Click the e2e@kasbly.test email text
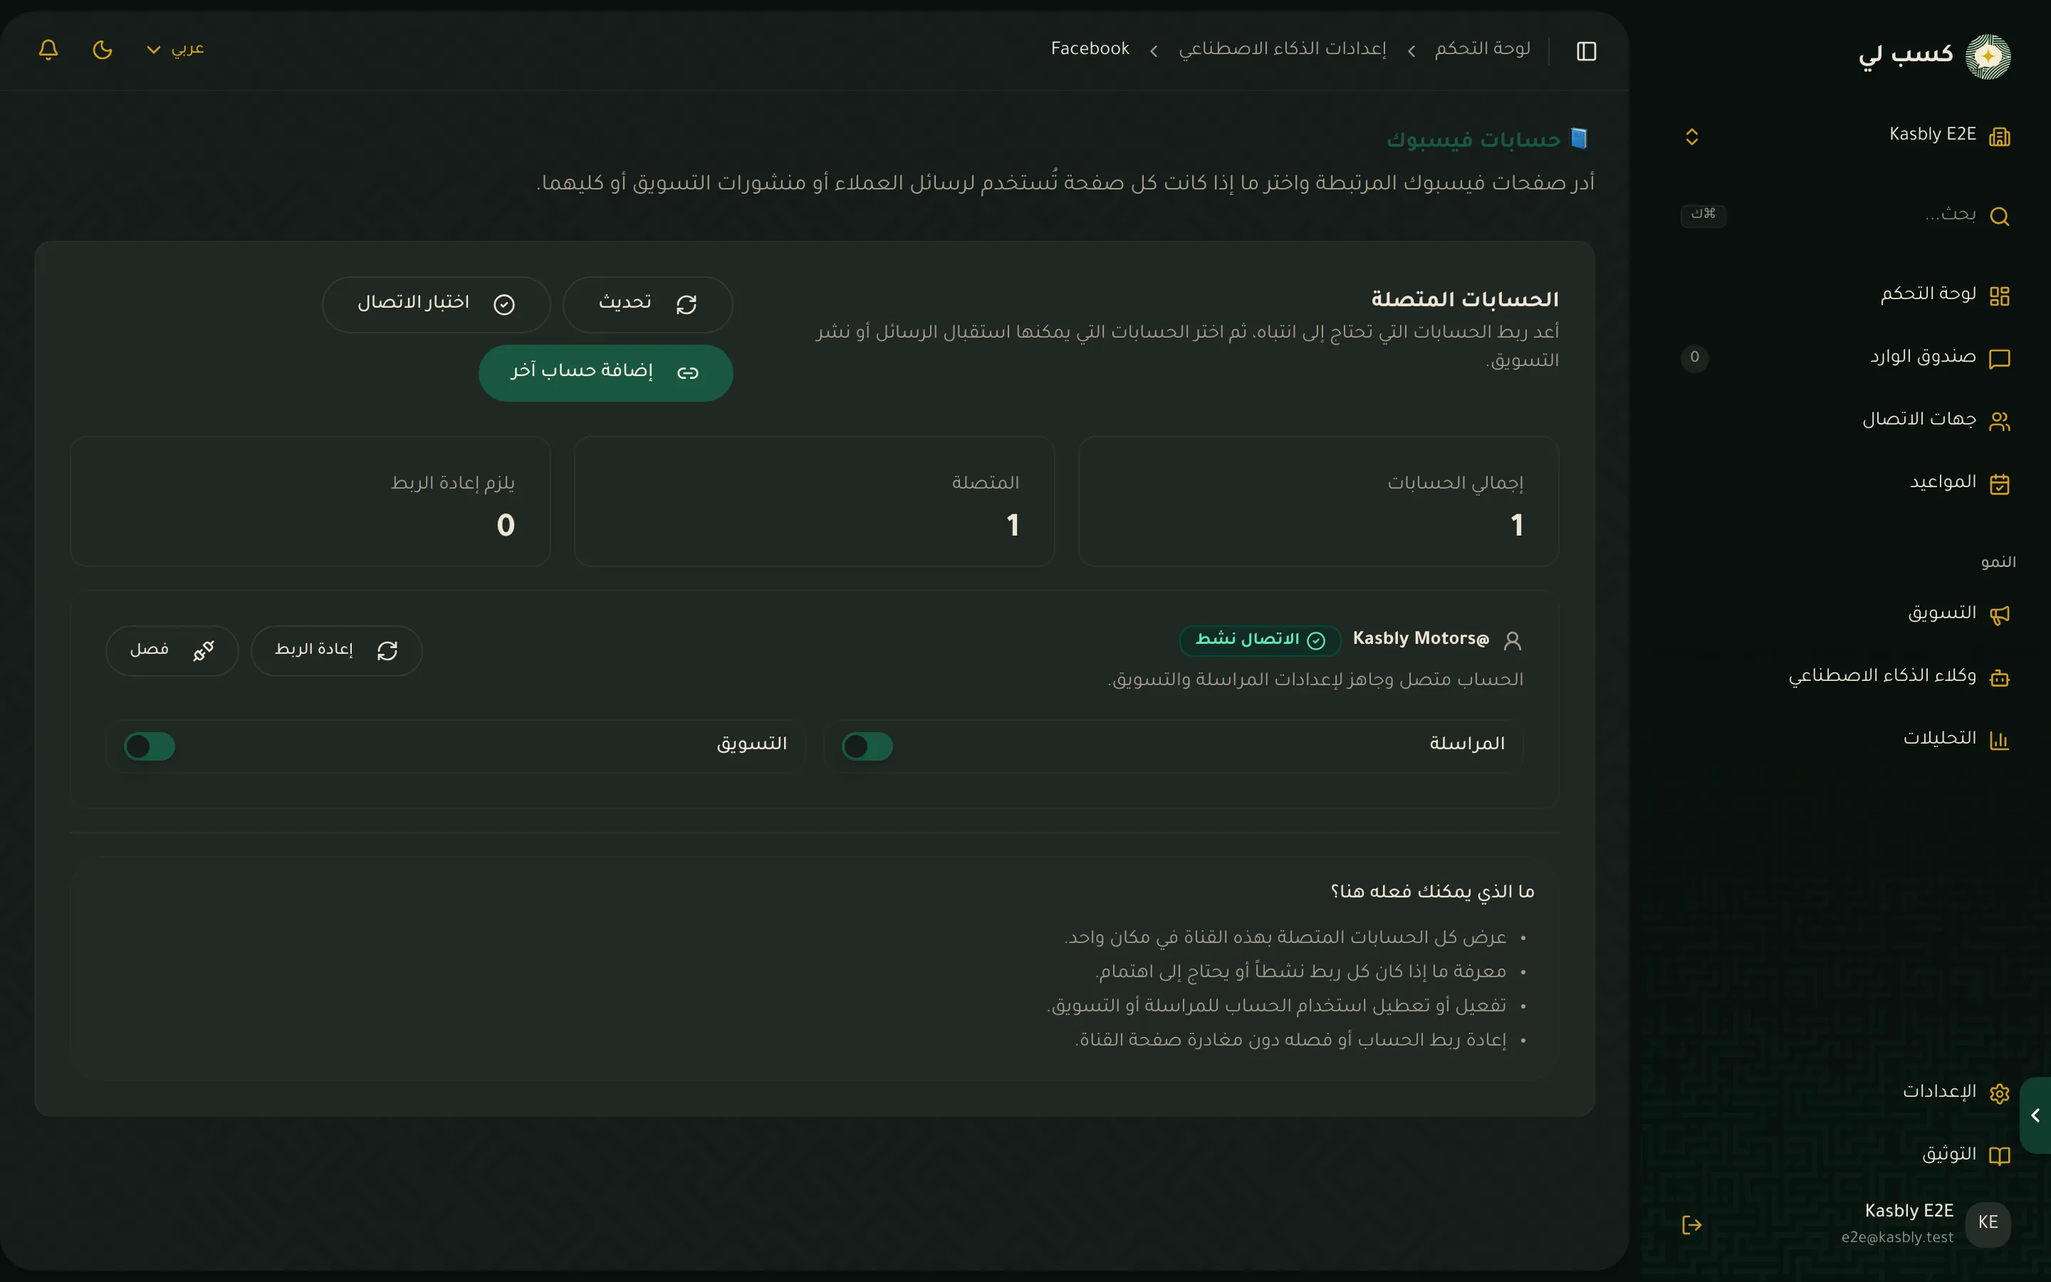 1896,1237
